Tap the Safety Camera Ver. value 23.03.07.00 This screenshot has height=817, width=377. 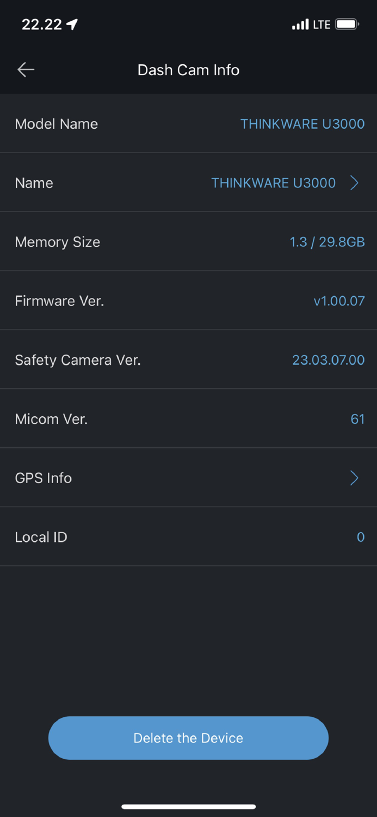tap(329, 359)
